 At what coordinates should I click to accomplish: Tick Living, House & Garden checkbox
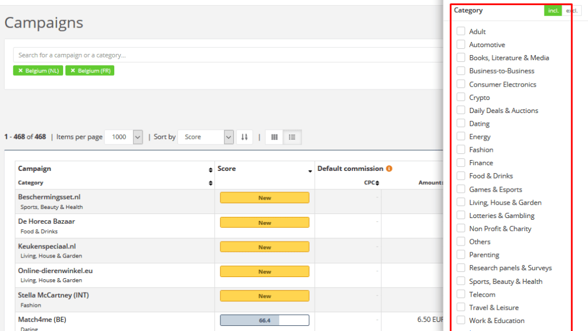coord(461,202)
